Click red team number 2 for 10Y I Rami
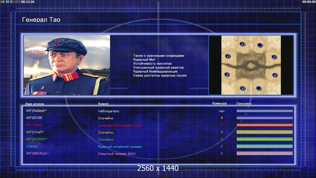The height and width of the screenshot is (178, 316). point(222,125)
